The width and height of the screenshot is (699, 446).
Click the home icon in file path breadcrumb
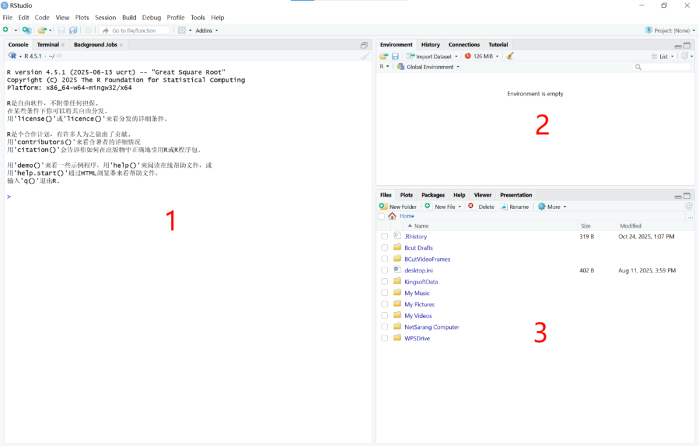(x=394, y=216)
